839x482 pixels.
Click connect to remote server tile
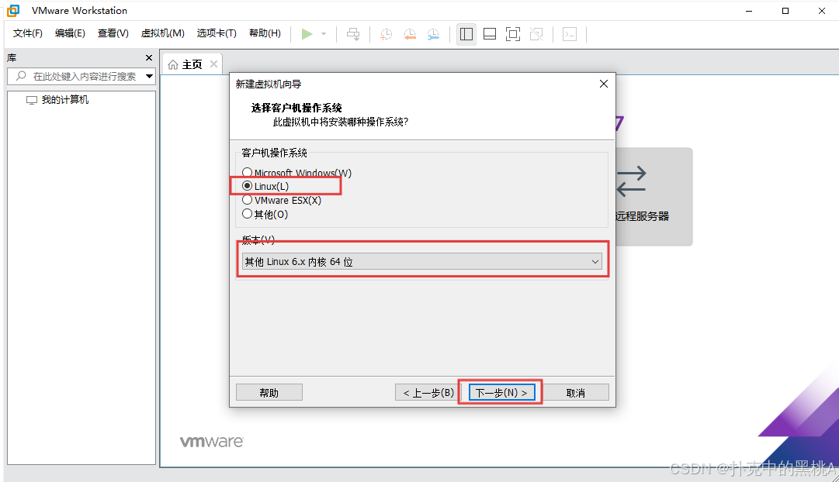click(x=654, y=197)
